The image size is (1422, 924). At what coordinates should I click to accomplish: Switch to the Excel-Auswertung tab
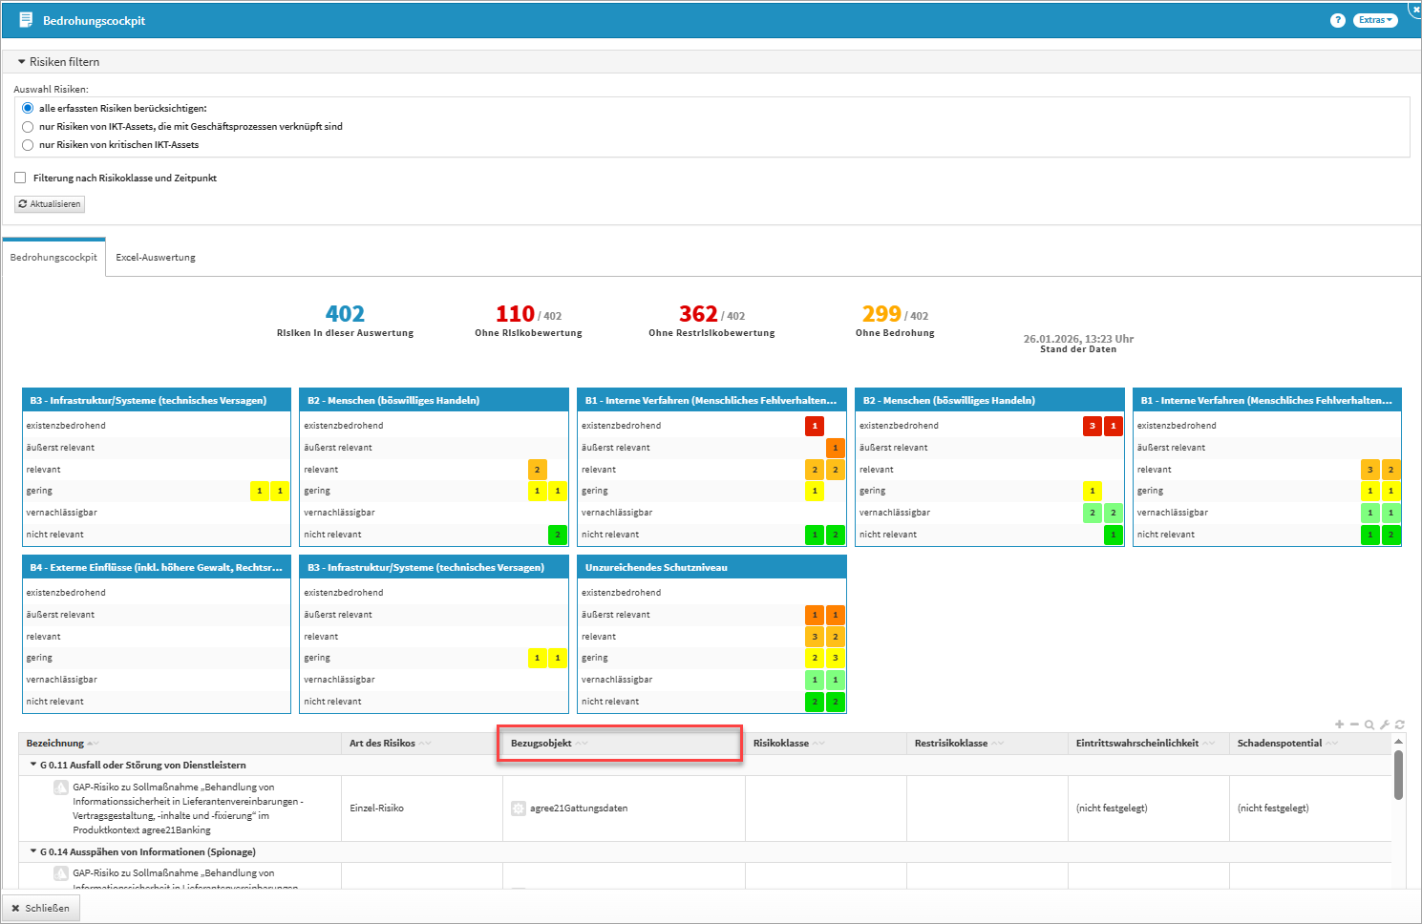click(x=156, y=258)
